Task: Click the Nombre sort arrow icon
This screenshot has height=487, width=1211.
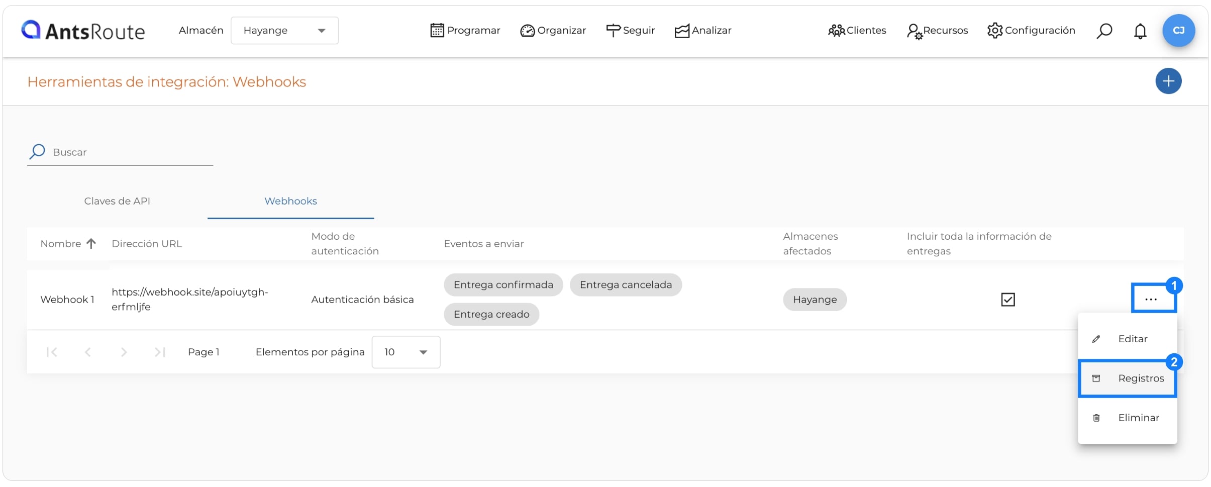Action: pos(91,244)
